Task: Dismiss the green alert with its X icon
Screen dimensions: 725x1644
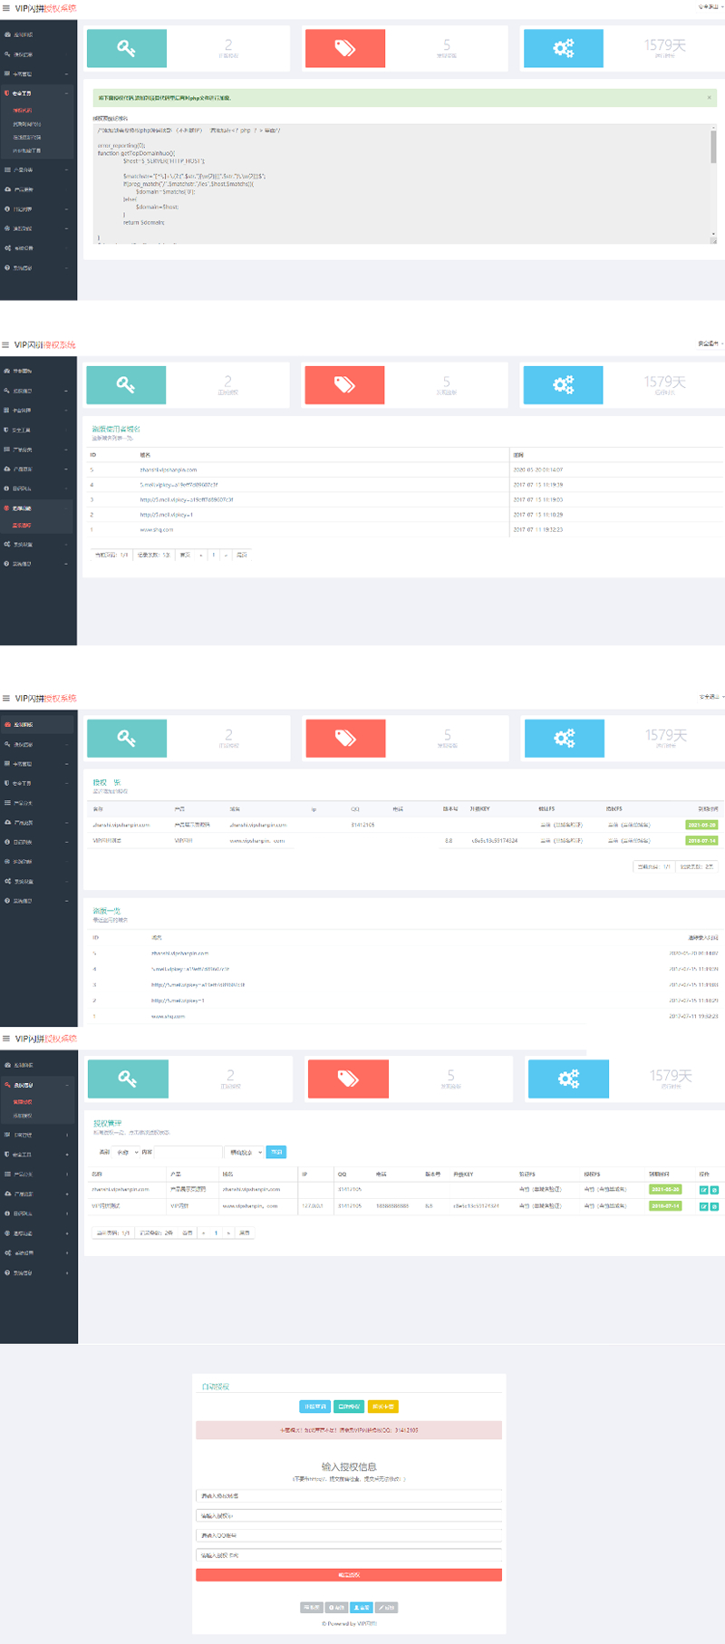Action: pyautogui.click(x=709, y=98)
